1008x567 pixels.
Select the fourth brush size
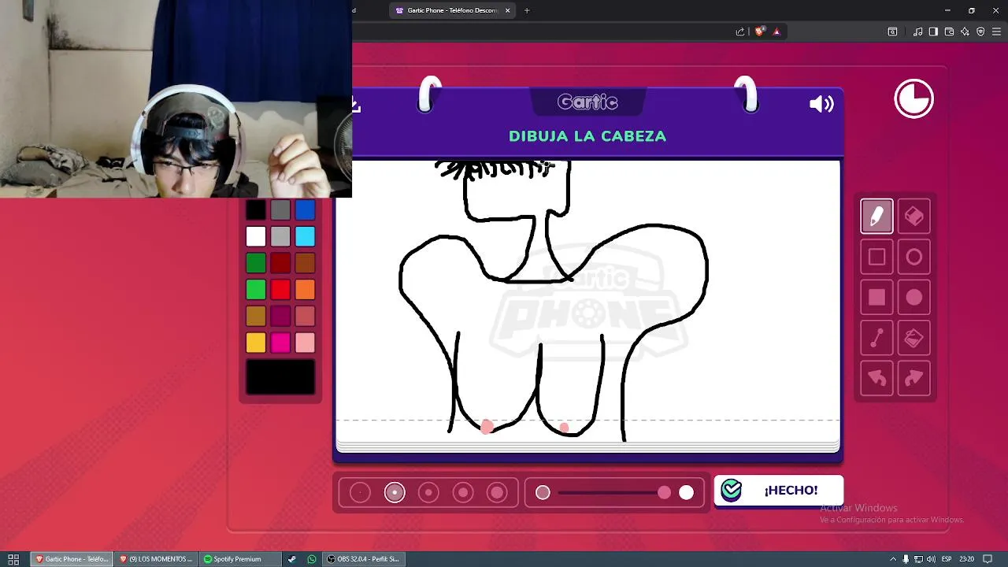(x=463, y=492)
